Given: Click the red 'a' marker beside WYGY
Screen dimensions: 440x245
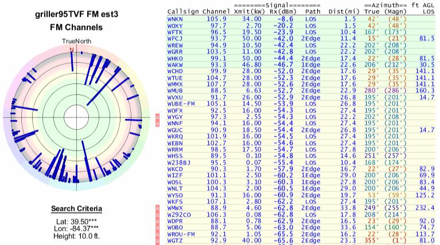Looking at the screenshot, I should [x=158, y=116].
